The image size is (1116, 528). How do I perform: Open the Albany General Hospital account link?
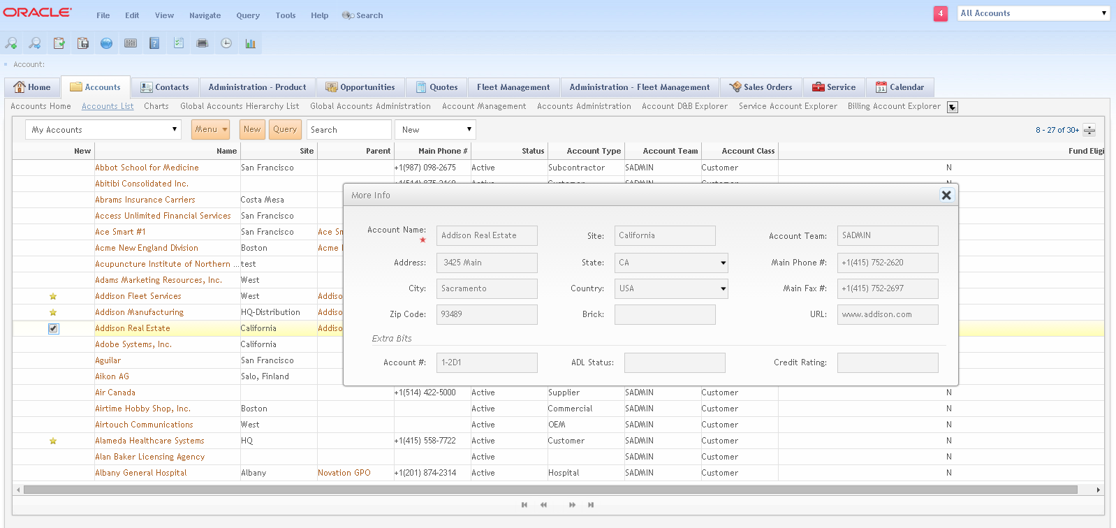click(141, 473)
